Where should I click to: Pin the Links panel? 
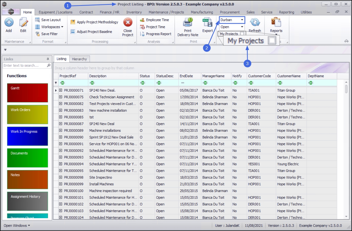pyautogui.click(x=48, y=59)
